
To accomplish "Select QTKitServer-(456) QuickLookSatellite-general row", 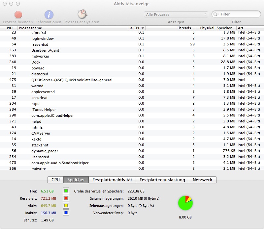I will pos(132,80).
